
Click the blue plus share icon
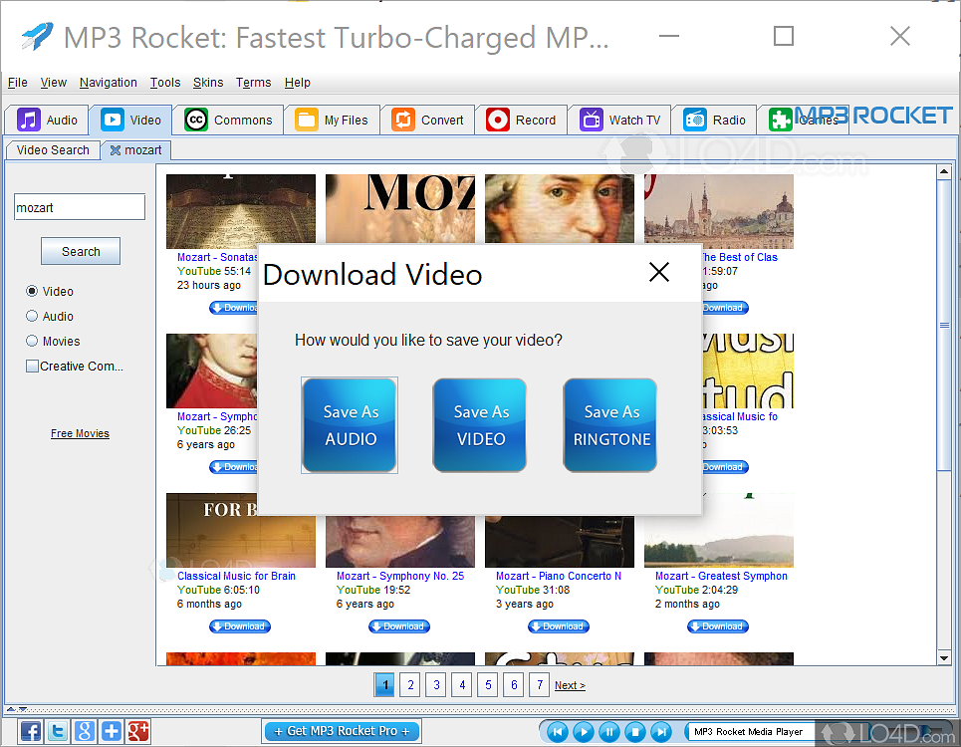(112, 731)
